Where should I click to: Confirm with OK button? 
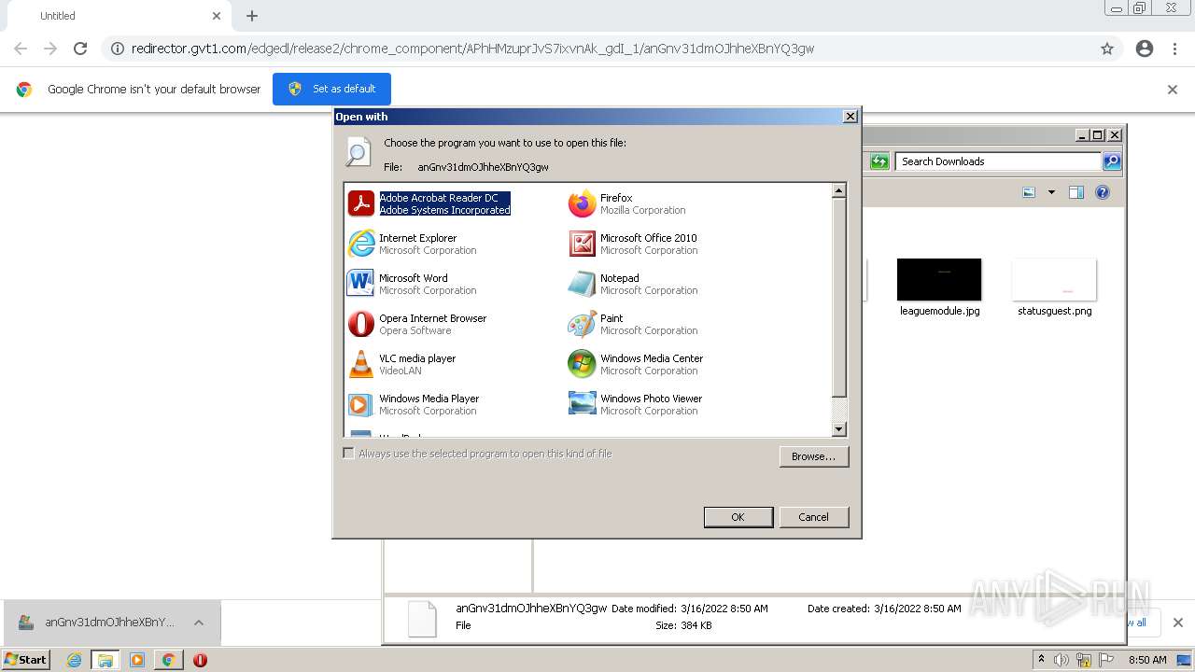tap(738, 517)
